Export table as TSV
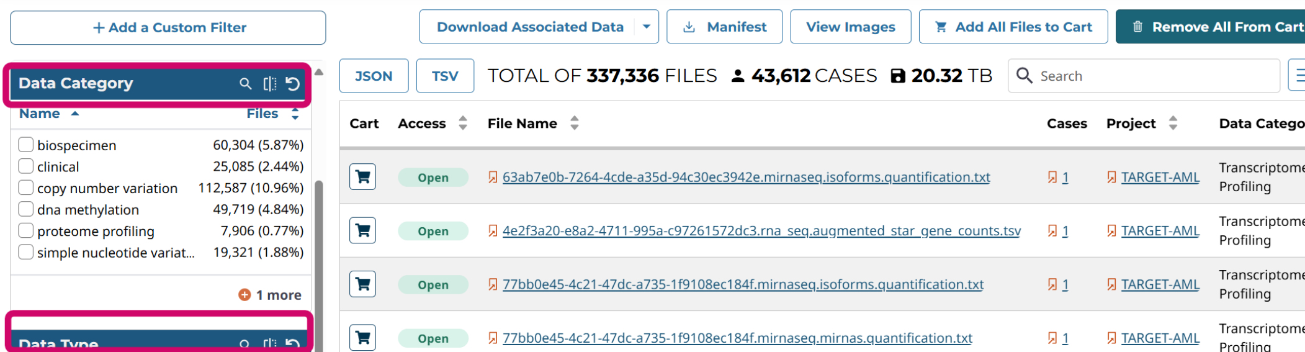 tap(445, 76)
